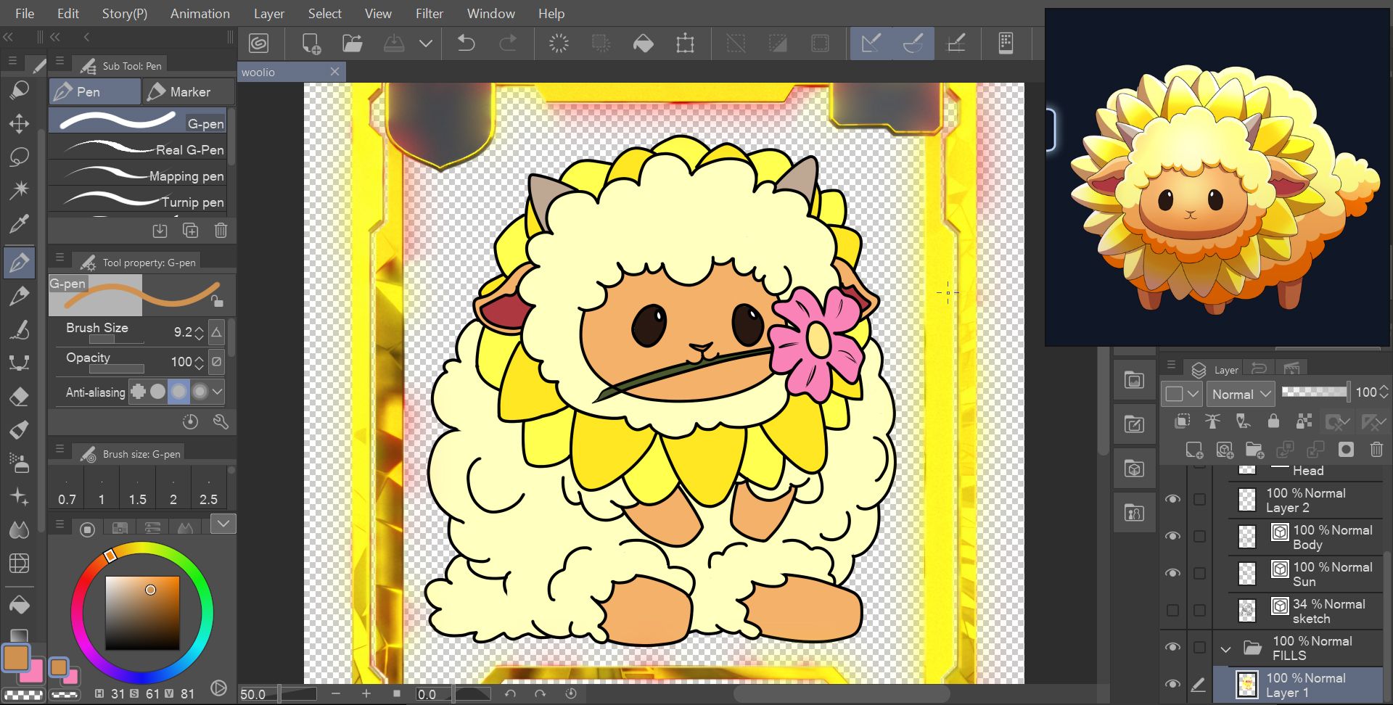
Task: Delete the selected layer trash icon
Action: (x=1376, y=450)
